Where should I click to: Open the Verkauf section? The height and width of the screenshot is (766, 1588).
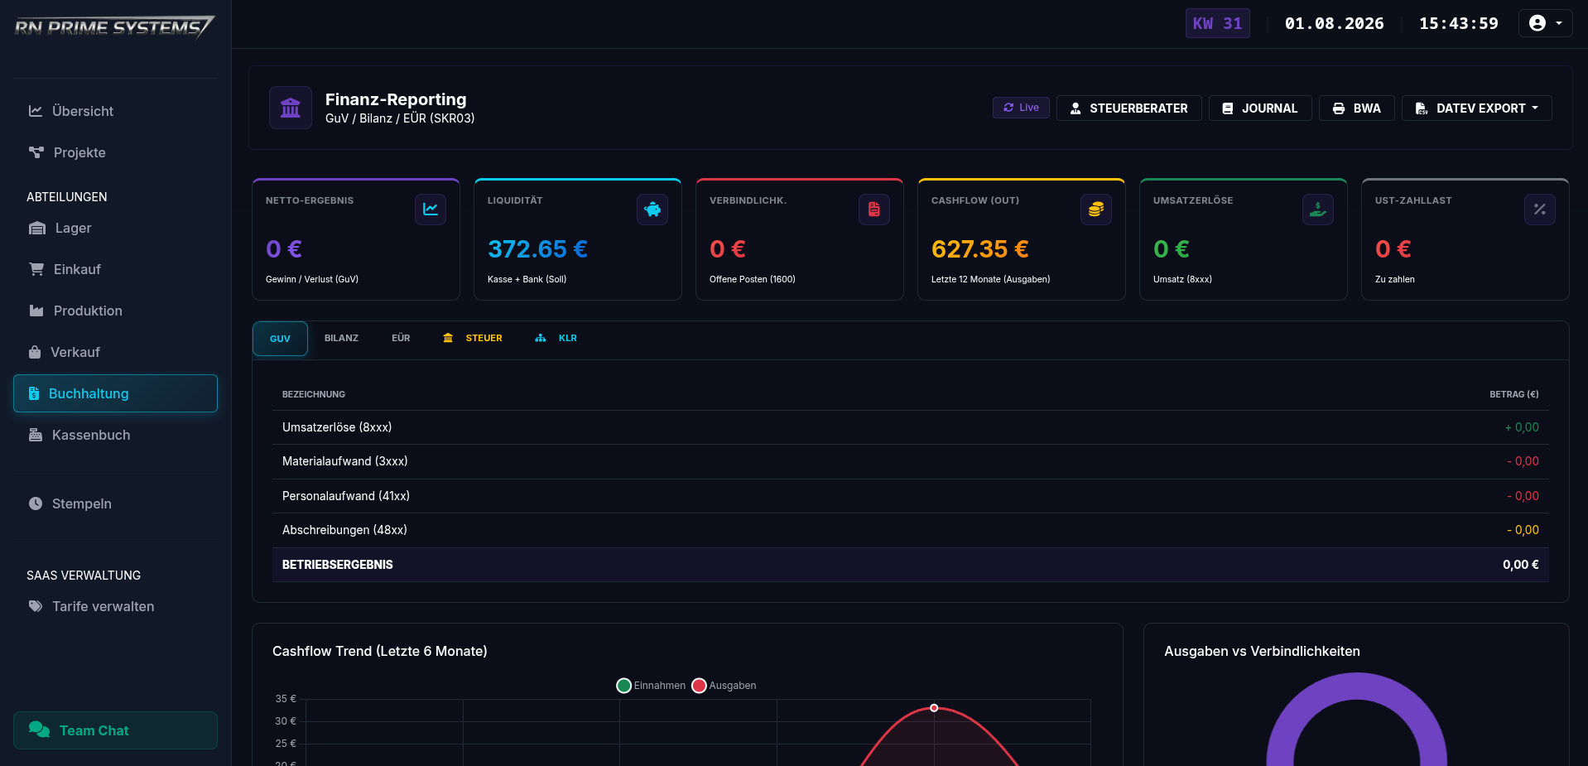click(115, 352)
